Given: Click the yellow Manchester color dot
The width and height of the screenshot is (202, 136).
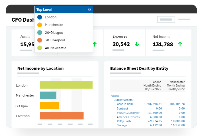Looking at the screenshot, I should pos(40,25).
